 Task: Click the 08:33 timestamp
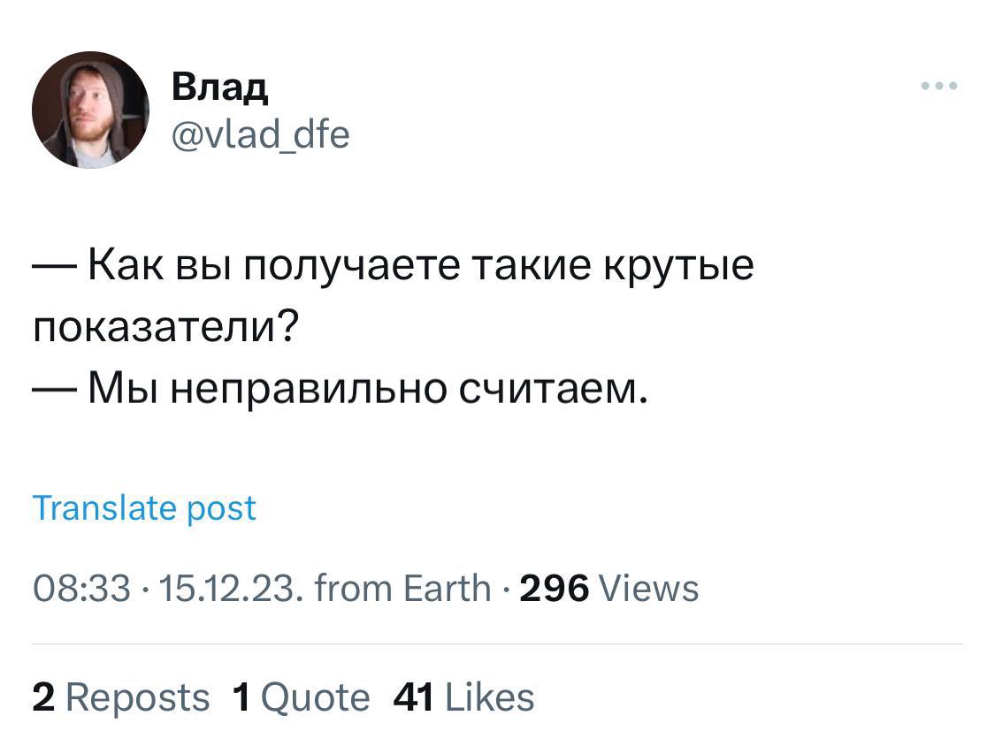81,588
